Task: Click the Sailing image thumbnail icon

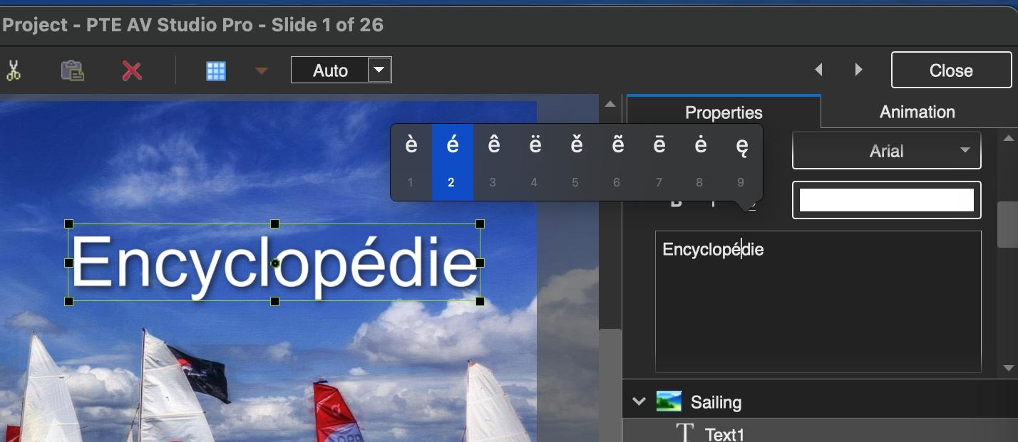Action: [669, 401]
